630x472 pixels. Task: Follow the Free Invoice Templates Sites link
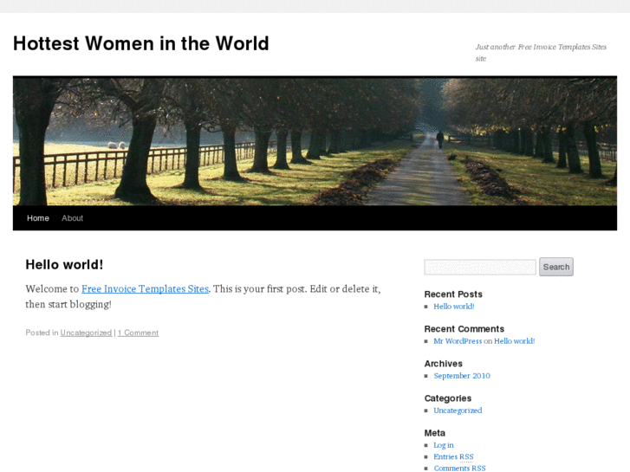click(145, 288)
